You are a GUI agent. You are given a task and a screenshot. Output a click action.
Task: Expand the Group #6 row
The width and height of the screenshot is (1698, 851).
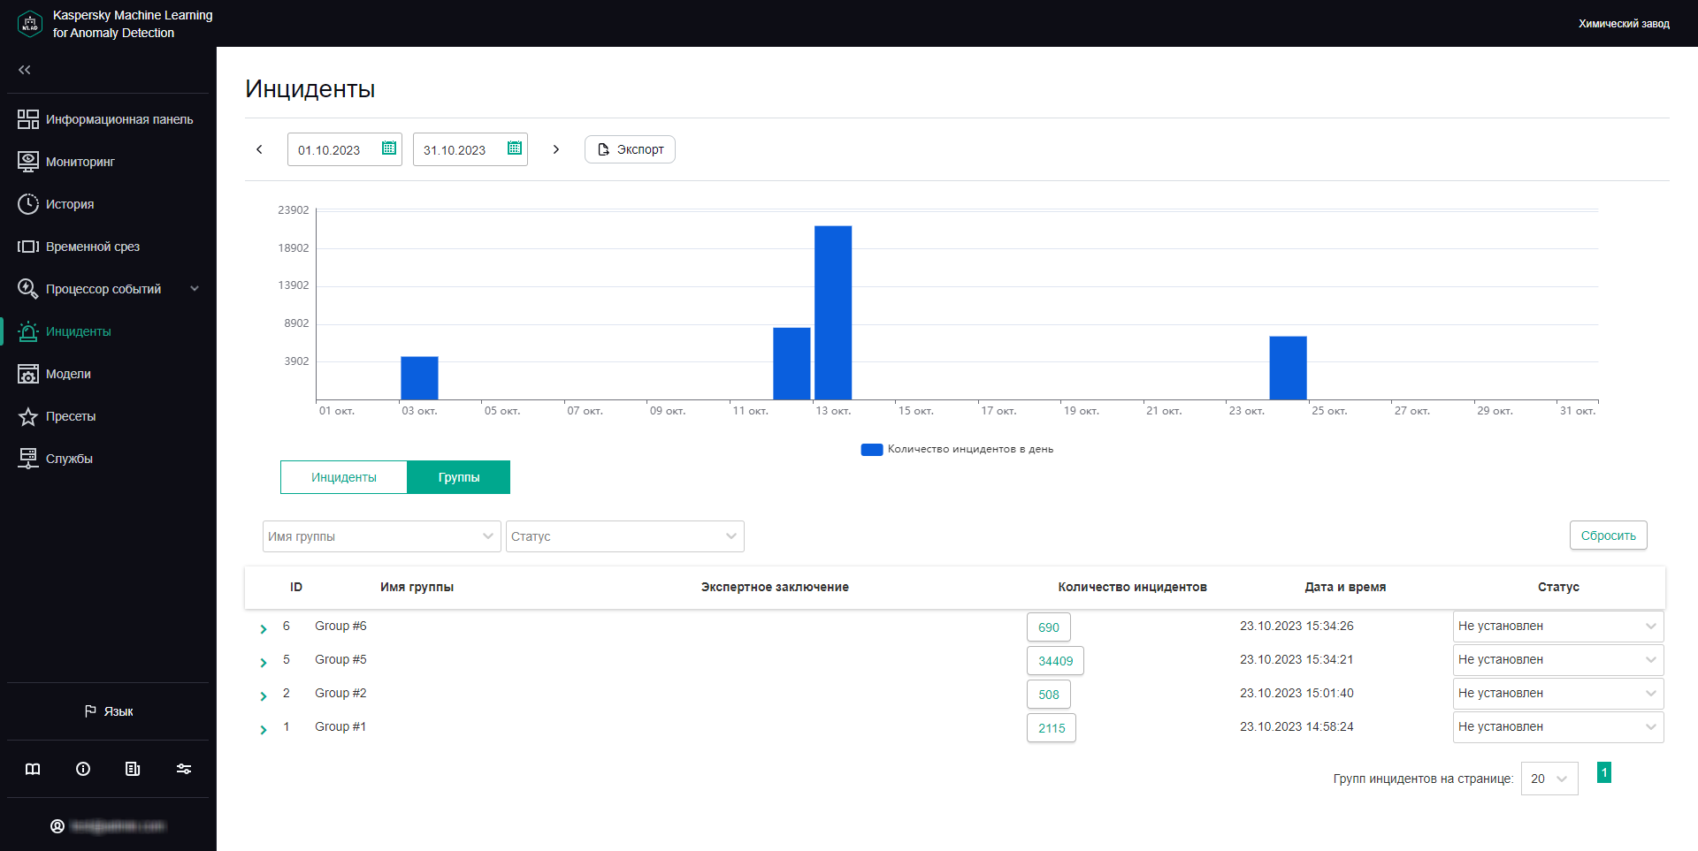pos(264,628)
